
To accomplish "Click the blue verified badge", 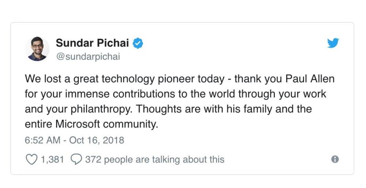I will click(x=138, y=43).
